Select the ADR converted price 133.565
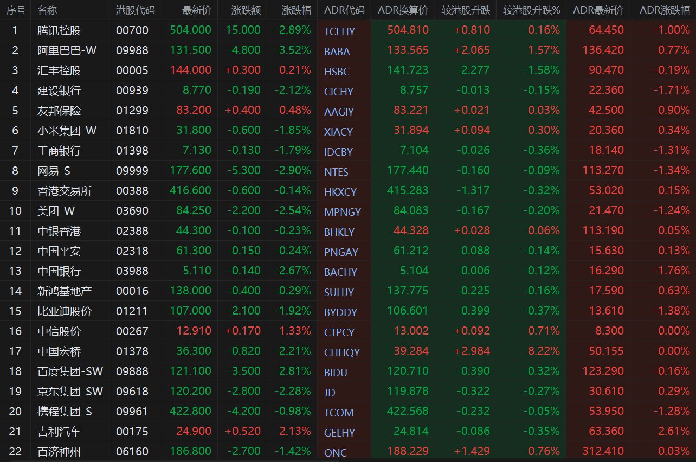Image resolution: width=696 pixels, height=462 pixels. tap(408, 50)
